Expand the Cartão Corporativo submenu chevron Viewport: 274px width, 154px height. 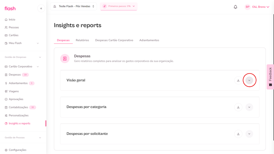(x=38, y=67)
